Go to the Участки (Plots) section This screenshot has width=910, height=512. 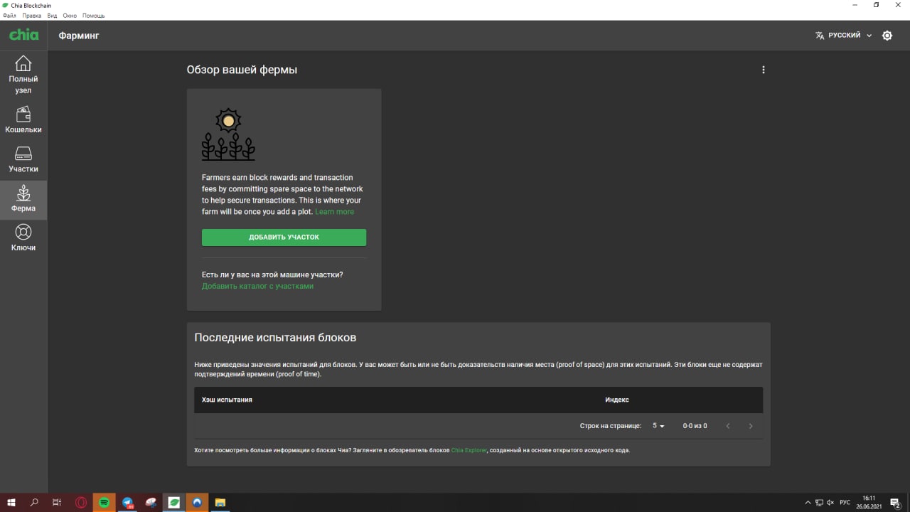pyautogui.click(x=23, y=160)
